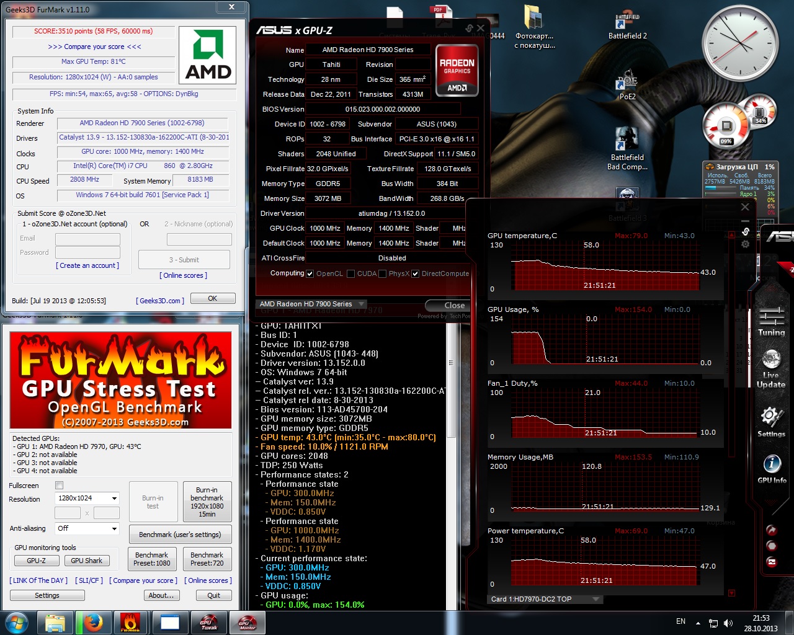Open 'Online scores' link in score window
Screen dimensions: 794x635
[184, 275]
